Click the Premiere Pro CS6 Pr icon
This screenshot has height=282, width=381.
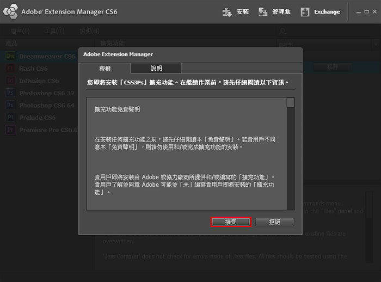[x=10, y=130]
